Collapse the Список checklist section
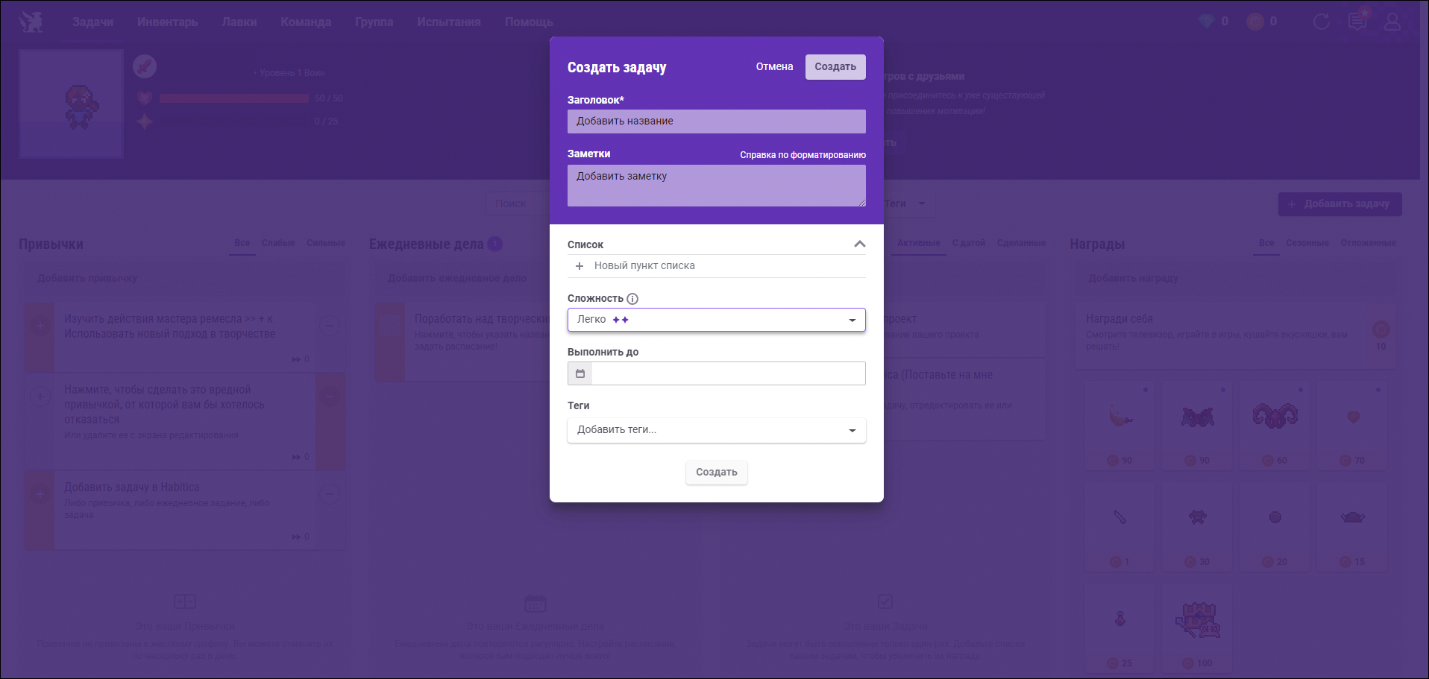The height and width of the screenshot is (679, 1429). 859,244
